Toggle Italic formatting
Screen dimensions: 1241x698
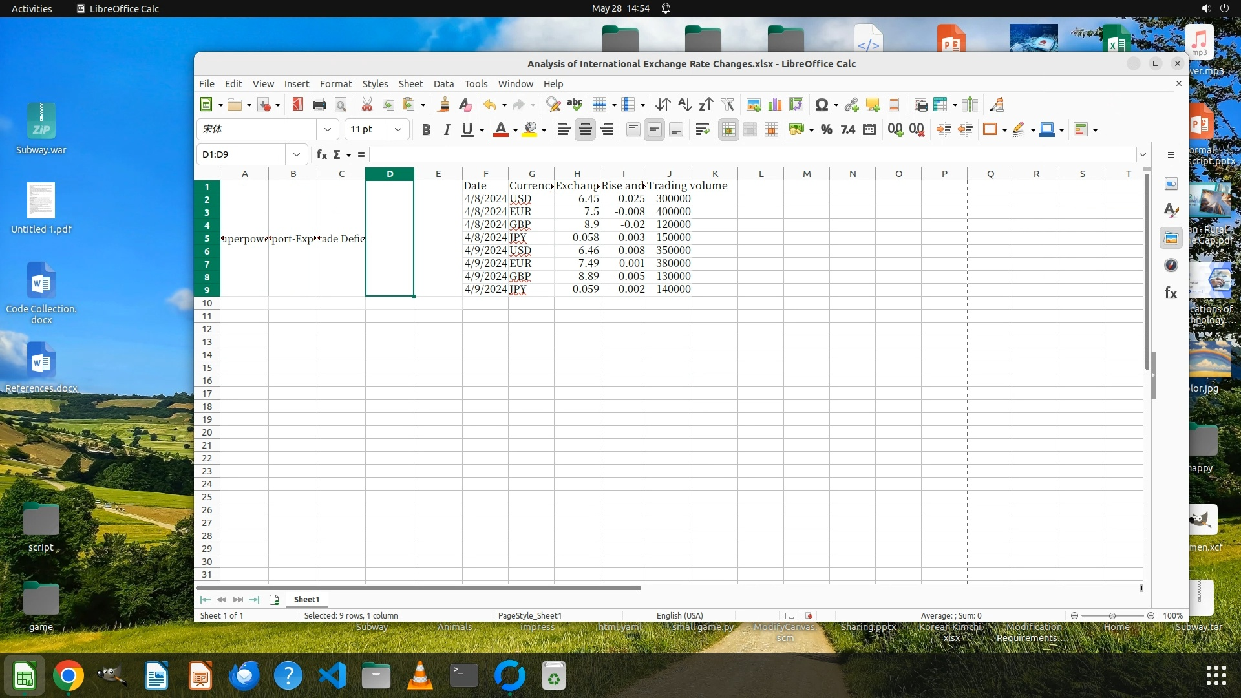[446, 130]
